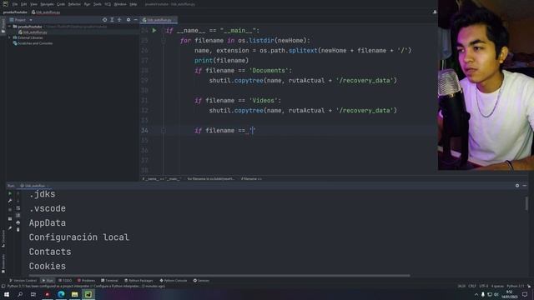The width and height of the screenshot is (534, 300).
Task: Collapse all in the Project panel toolbar
Action: point(119,20)
